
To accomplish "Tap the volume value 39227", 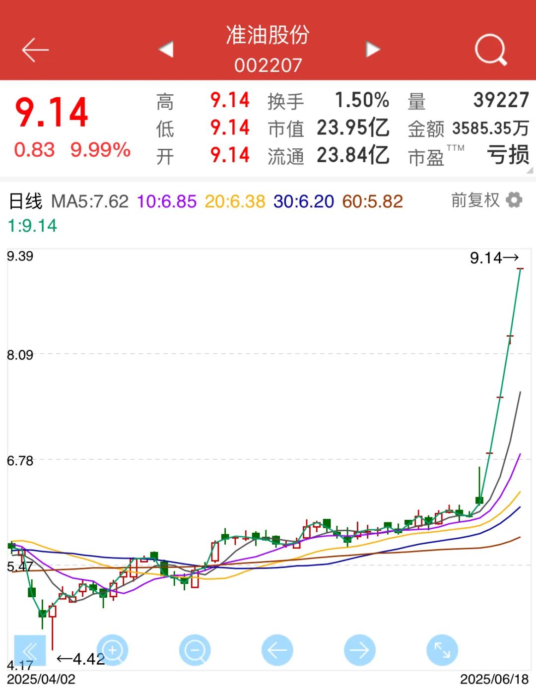I will [x=501, y=100].
